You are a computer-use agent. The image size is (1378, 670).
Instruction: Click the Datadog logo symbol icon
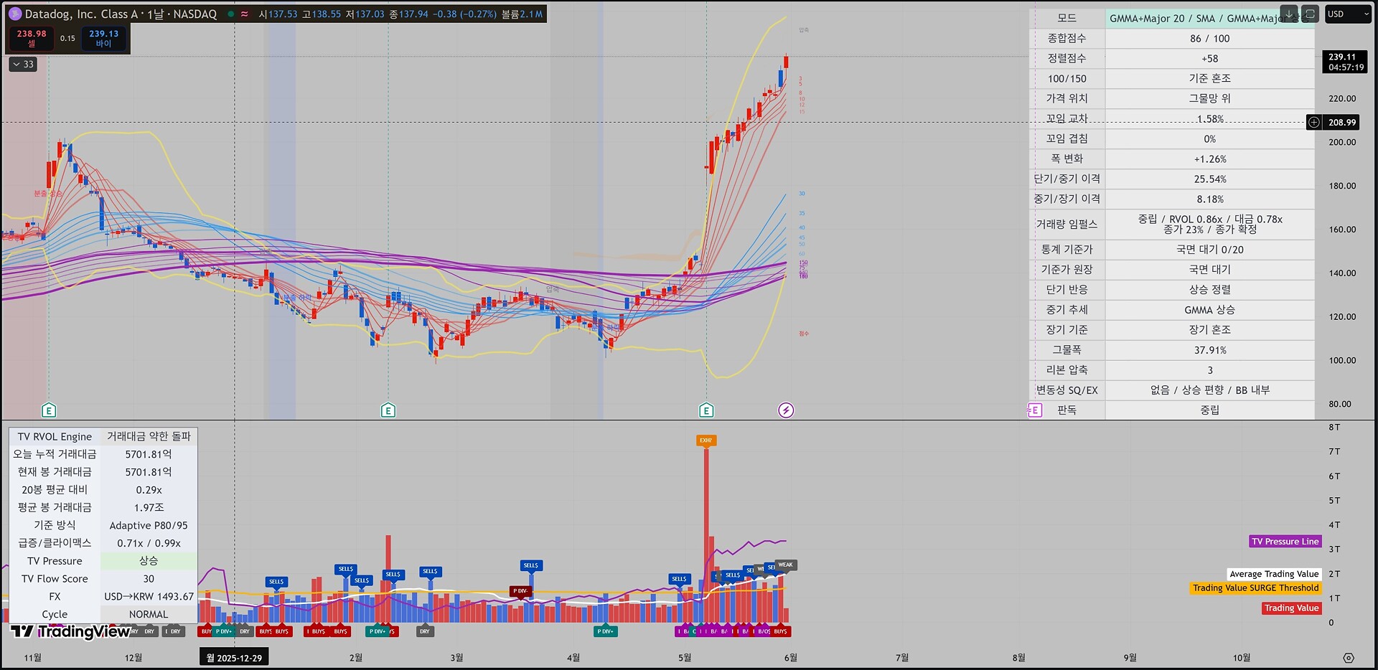pos(14,14)
